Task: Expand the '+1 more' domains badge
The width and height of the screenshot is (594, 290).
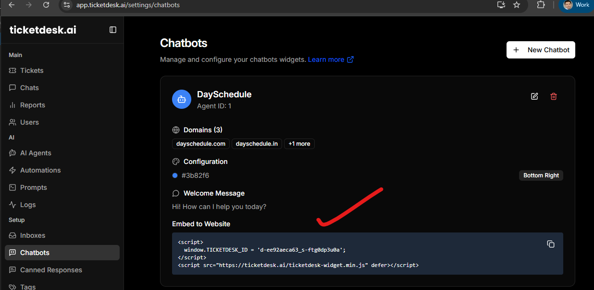Action: (x=299, y=144)
